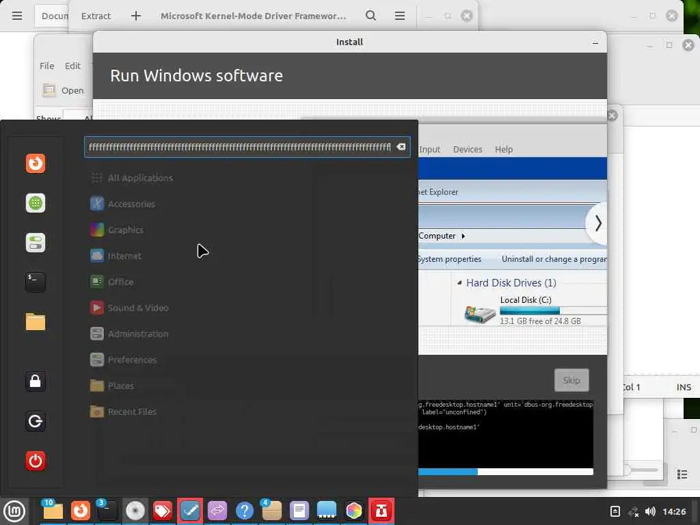Screen dimensions: 700x525
Task: Open the green app grid launcher icon
Action: (36, 203)
